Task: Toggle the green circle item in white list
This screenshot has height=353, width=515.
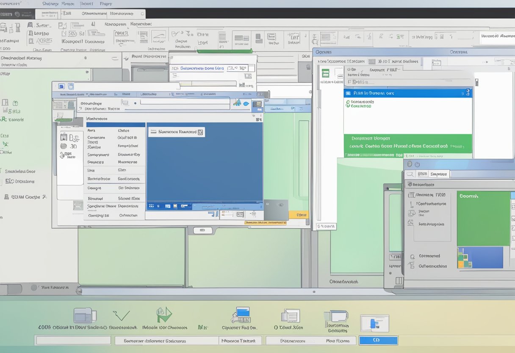Action: (348, 102)
